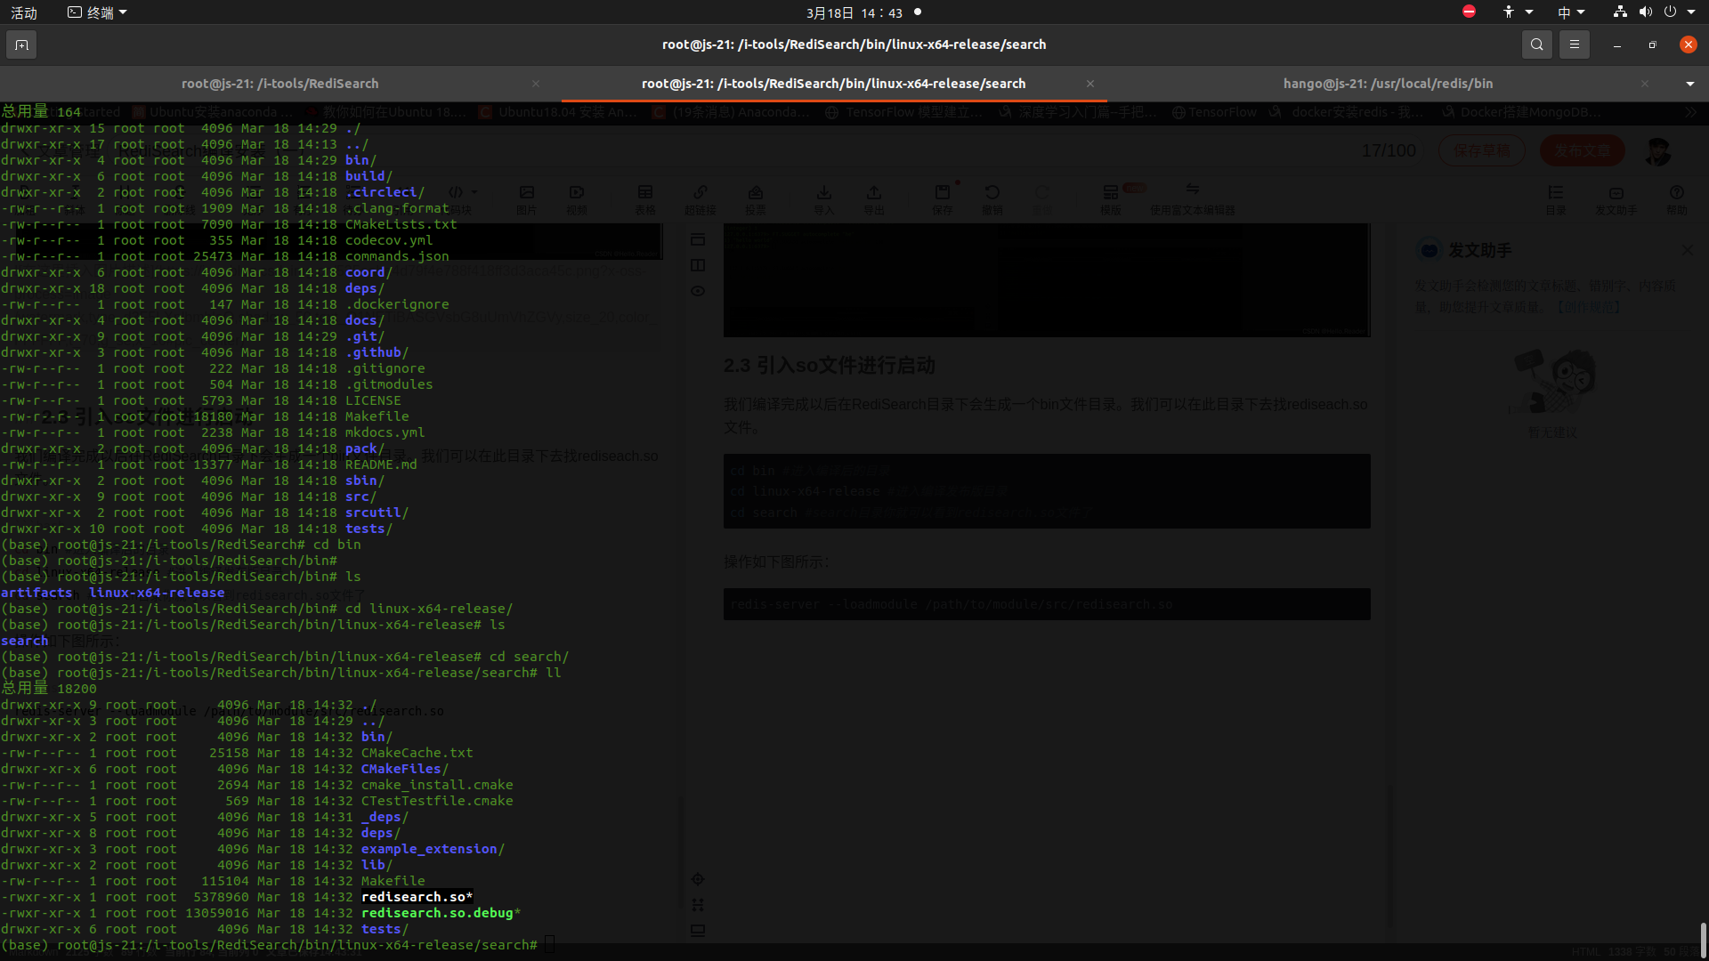Click the red do-not-disturb indicator icon
This screenshot has height=961, width=1709.
click(1469, 12)
